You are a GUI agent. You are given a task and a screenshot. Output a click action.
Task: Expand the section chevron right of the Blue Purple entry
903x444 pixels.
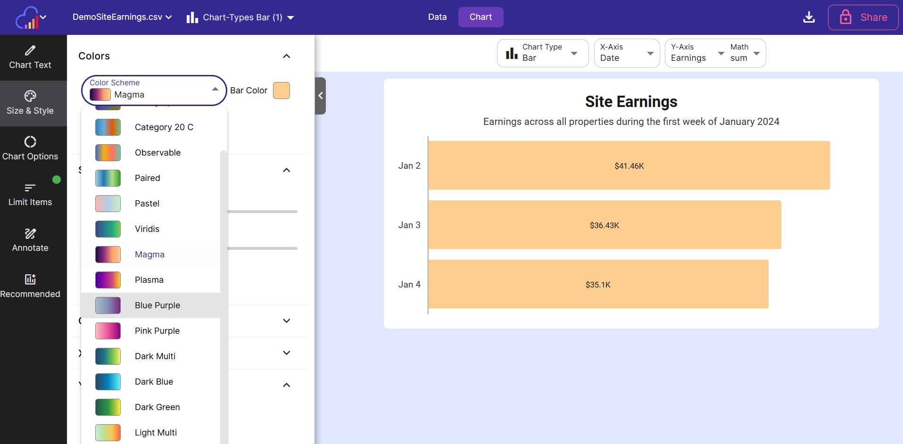coord(286,321)
